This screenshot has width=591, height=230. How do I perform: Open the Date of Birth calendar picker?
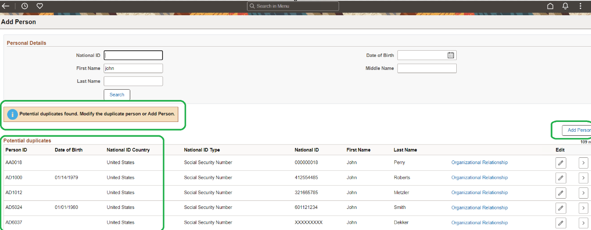tap(451, 55)
